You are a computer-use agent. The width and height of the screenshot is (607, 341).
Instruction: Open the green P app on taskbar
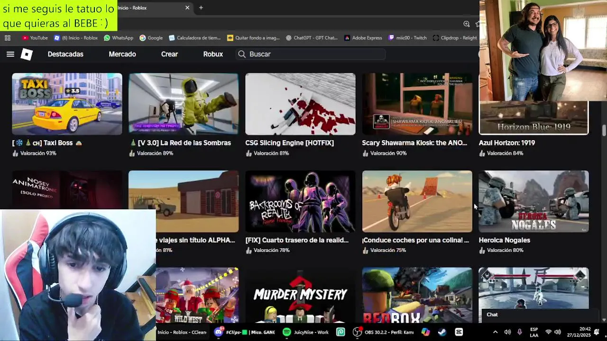[340, 332]
